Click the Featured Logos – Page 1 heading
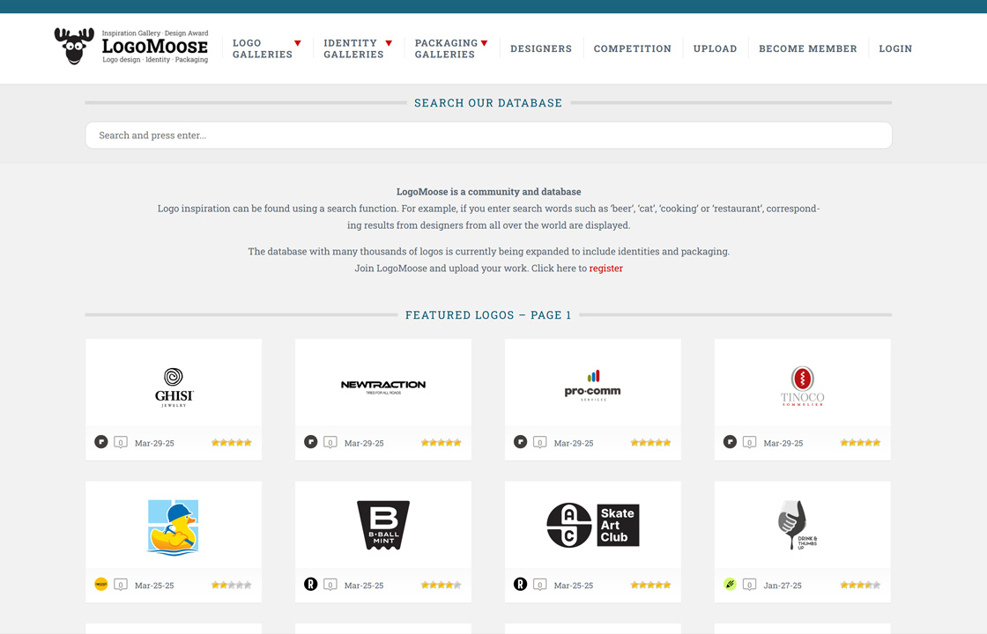Viewport: 987px width, 634px height. pyautogui.click(x=488, y=315)
